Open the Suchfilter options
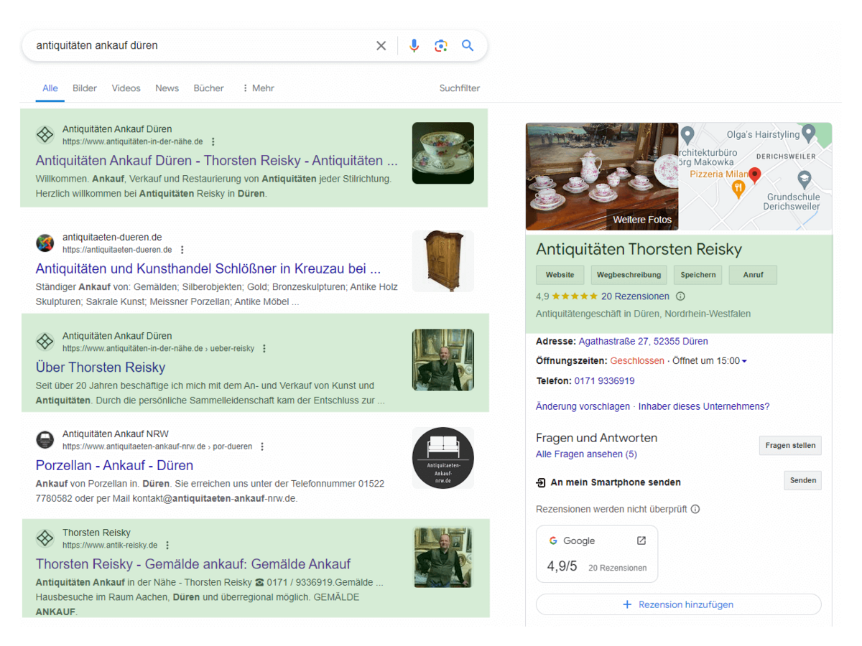862x646 pixels. (460, 88)
